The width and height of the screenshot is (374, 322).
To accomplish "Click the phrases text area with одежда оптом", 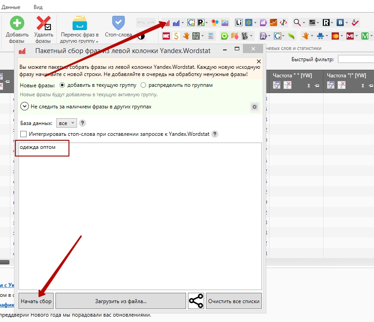I will 140,216.
